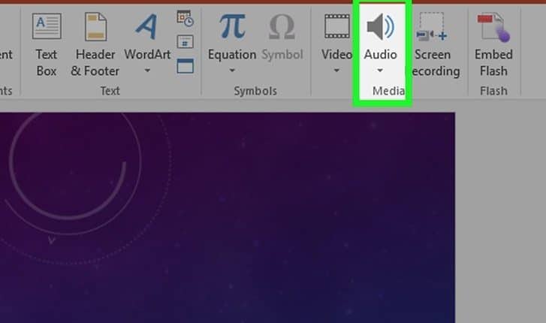
Task: Open Header & Footer dialog
Action: tap(95, 44)
